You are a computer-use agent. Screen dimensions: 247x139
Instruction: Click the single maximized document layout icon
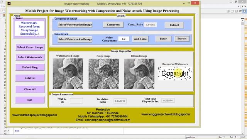coord(244,11)
